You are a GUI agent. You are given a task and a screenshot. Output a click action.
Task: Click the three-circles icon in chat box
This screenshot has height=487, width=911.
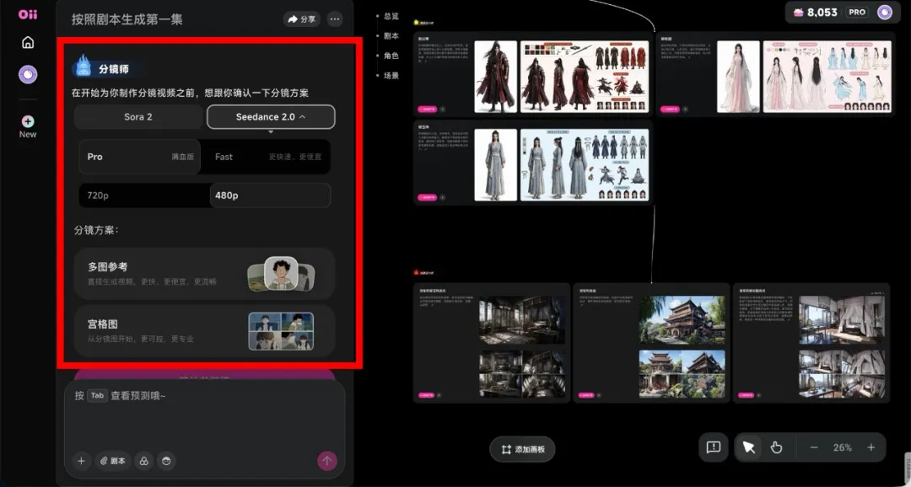point(144,461)
